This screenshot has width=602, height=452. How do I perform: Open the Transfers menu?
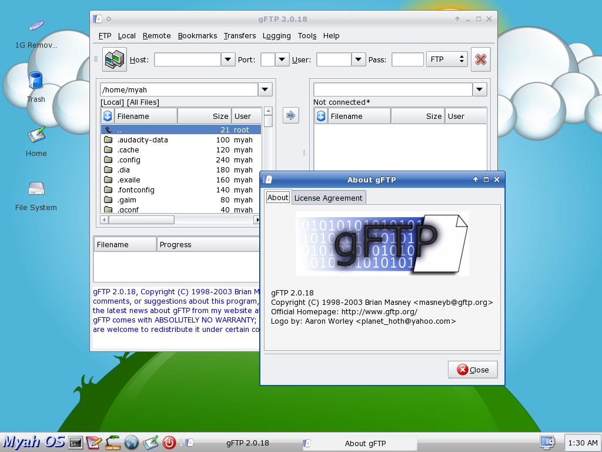[x=240, y=36]
